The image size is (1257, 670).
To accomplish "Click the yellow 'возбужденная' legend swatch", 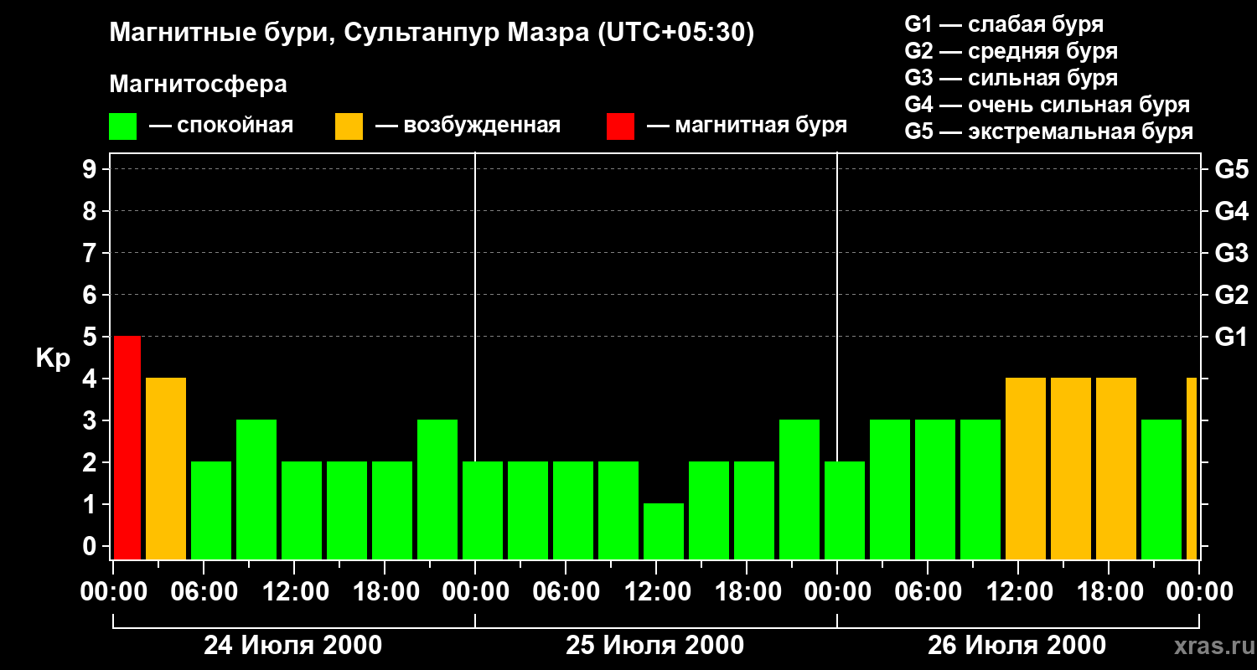I will [x=349, y=126].
